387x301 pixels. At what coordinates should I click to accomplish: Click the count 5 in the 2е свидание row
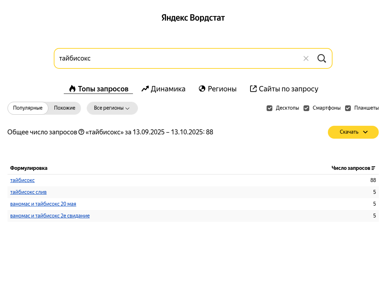tap(374, 216)
